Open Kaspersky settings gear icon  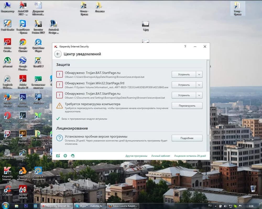65,156
